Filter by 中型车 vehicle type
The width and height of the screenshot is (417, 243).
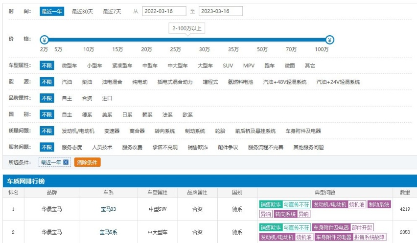coord(150,66)
